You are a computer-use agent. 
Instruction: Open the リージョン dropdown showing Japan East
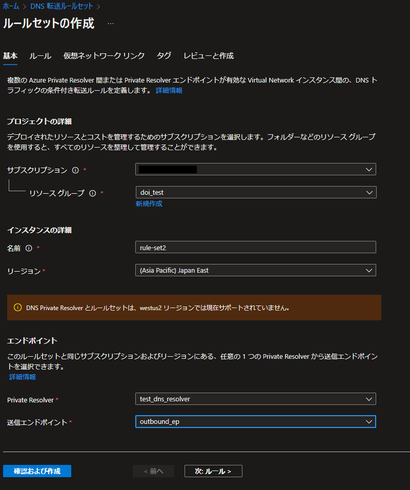pos(256,270)
